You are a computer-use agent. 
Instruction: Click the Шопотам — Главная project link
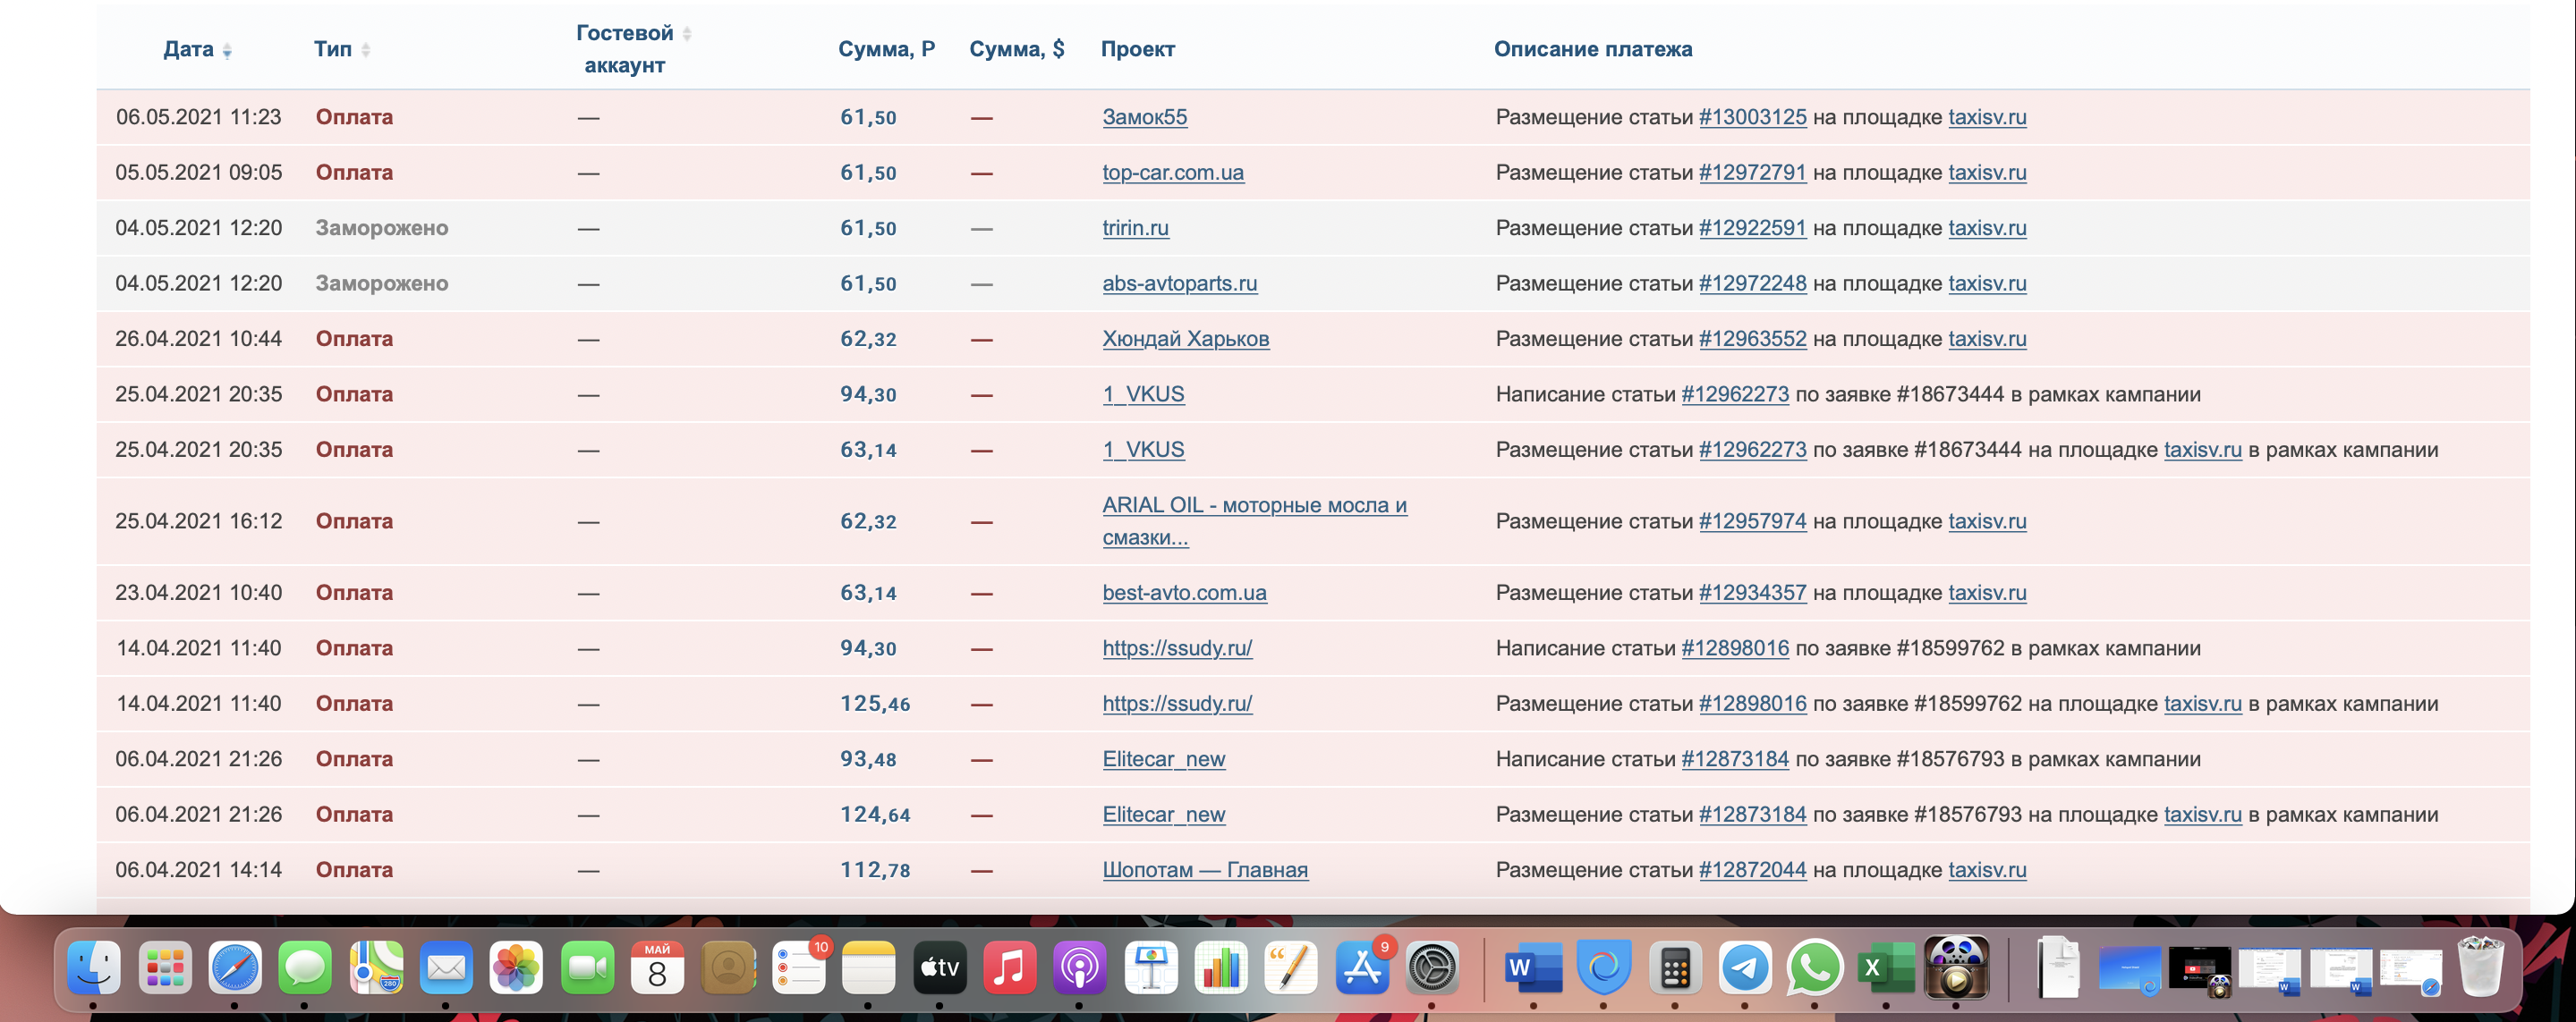click(1204, 870)
